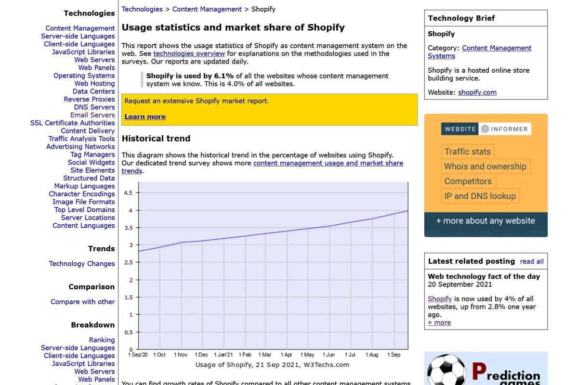Open DNS Servers link
Image resolution: width=578 pixels, height=385 pixels.
(94, 107)
